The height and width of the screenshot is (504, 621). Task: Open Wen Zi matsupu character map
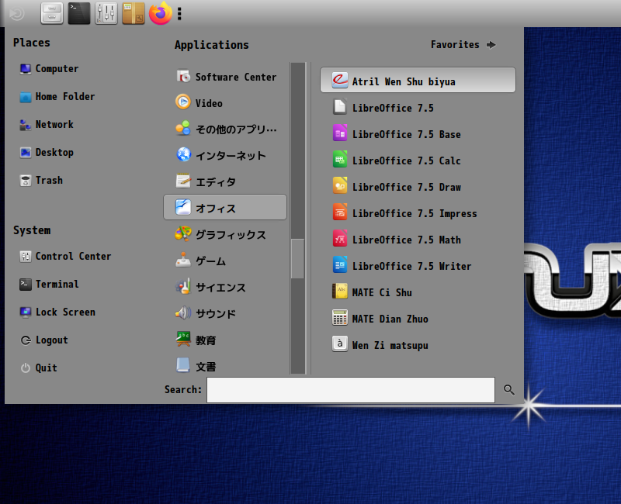pos(418,345)
